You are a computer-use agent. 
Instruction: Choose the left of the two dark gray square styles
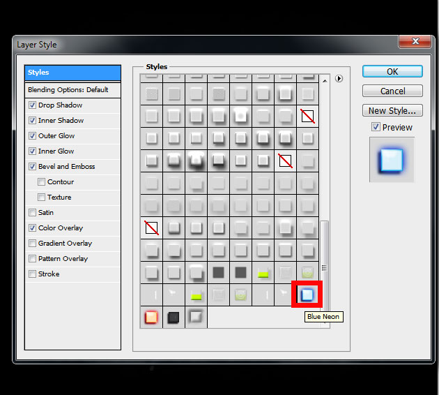(x=218, y=272)
